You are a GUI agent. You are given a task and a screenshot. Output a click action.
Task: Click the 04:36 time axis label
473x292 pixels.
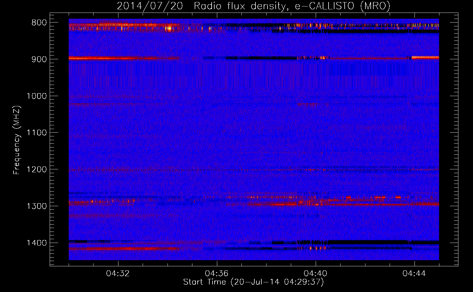(x=217, y=274)
